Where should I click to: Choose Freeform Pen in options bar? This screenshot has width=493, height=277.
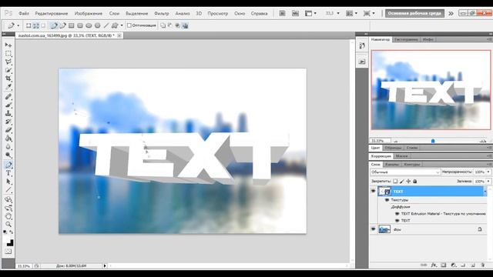click(63, 25)
